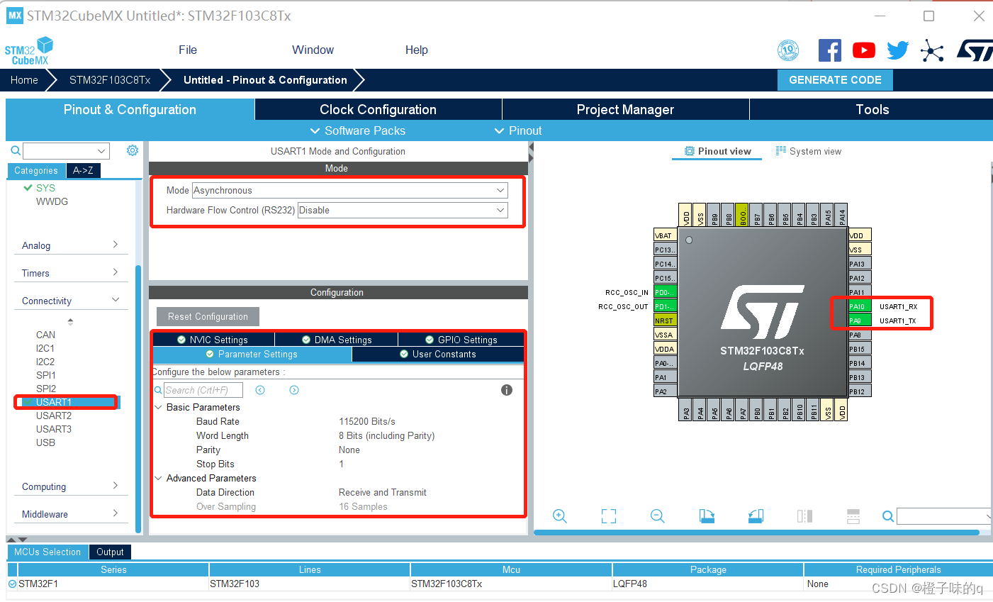Collapse the Basic Parameters group
The width and height of the screenshot is (993, 602).
click(x=159, y=407)
